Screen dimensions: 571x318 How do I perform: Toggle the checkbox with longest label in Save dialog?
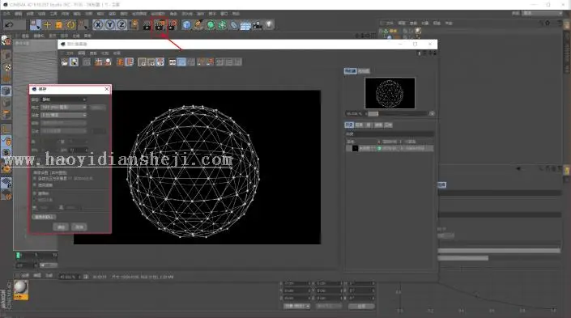click(35, 179)
